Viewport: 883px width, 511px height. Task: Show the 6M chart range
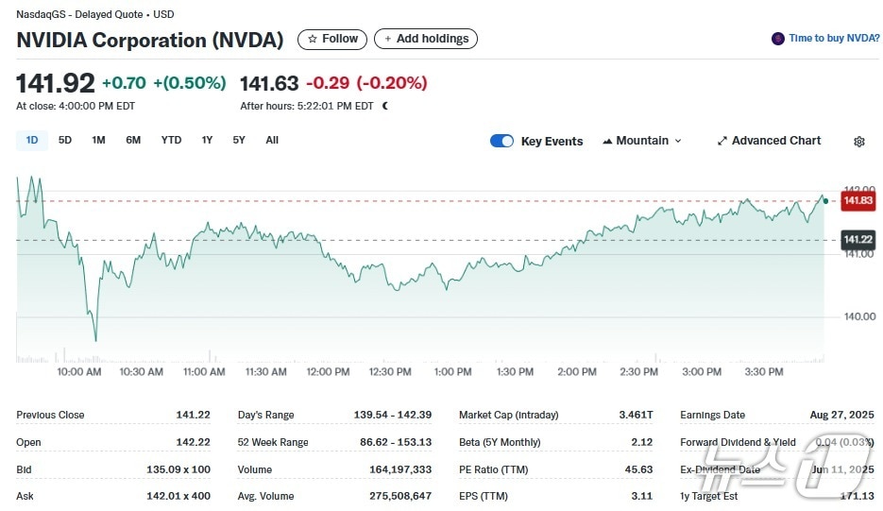[133, 140]
